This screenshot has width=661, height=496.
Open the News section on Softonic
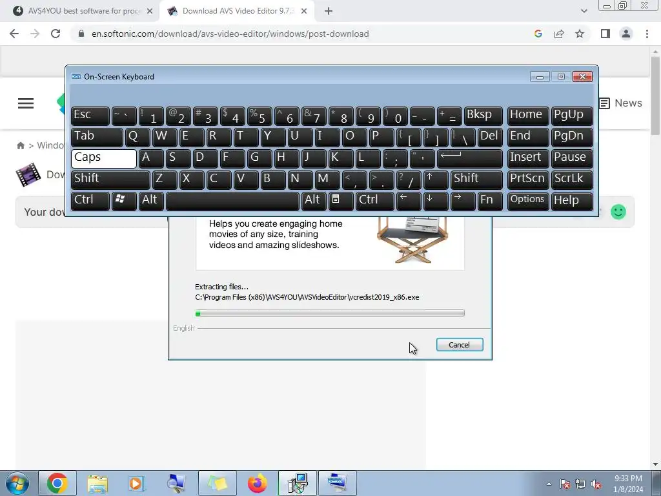pyautogui.click(x=620, y=103)
